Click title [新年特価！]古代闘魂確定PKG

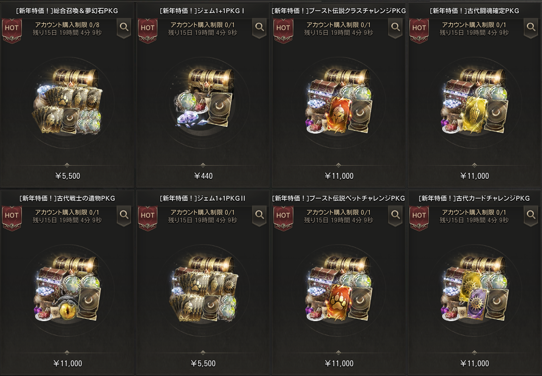tap(474, 11)
